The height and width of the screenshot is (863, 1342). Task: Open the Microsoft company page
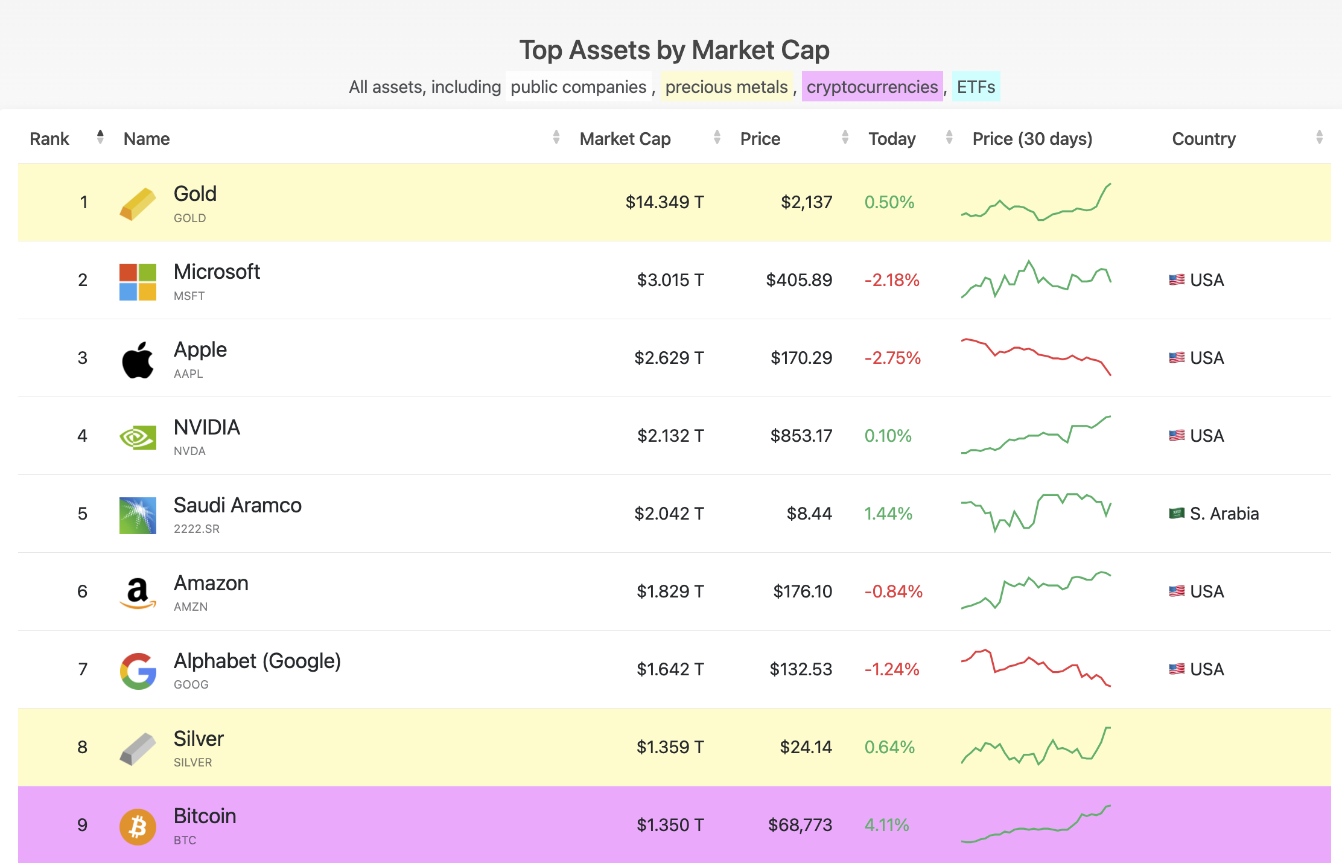tap(217, 272)
